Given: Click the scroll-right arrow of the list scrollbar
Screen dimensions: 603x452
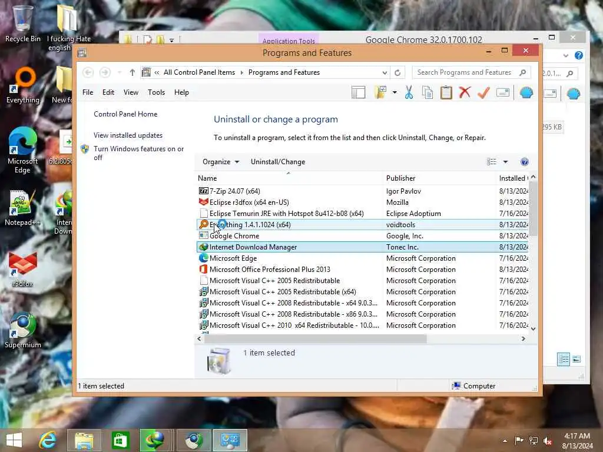Looking at the screenshot, I should point(523,338).
